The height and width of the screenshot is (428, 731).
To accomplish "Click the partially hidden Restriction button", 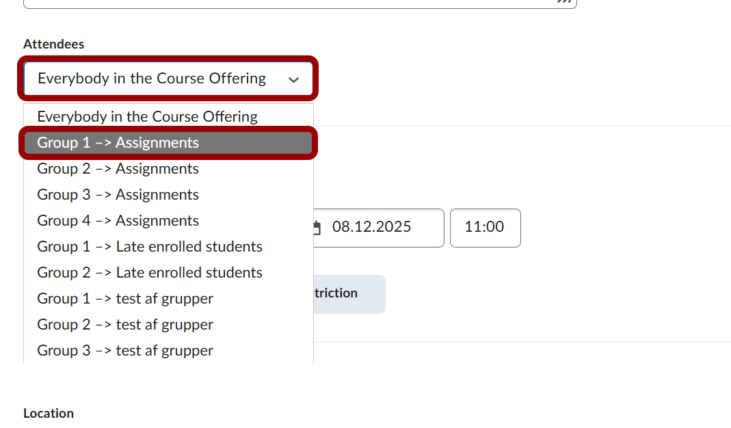I will pos(349,294).
